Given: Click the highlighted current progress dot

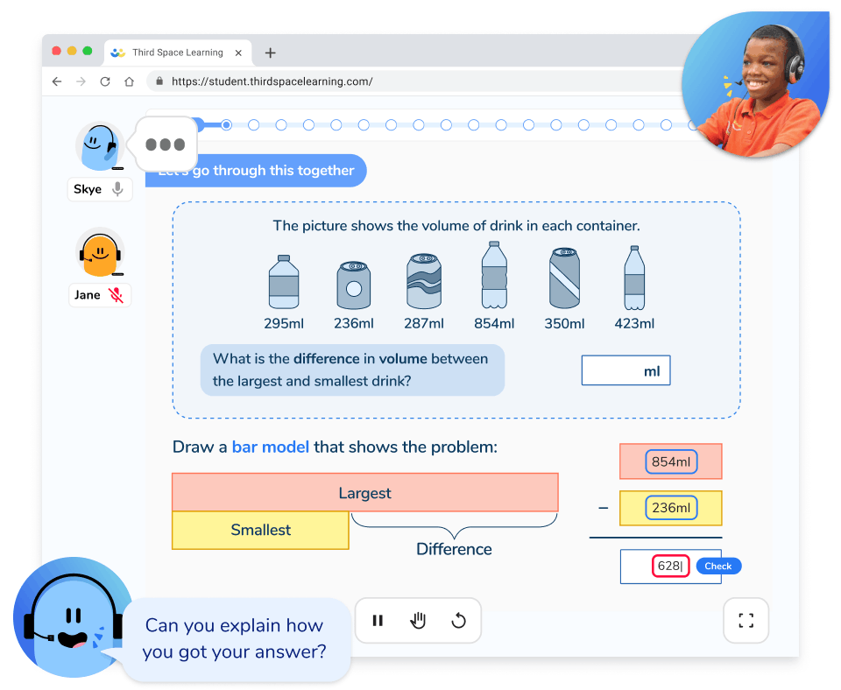Looking at the screenshot, I should coord(226,125).
